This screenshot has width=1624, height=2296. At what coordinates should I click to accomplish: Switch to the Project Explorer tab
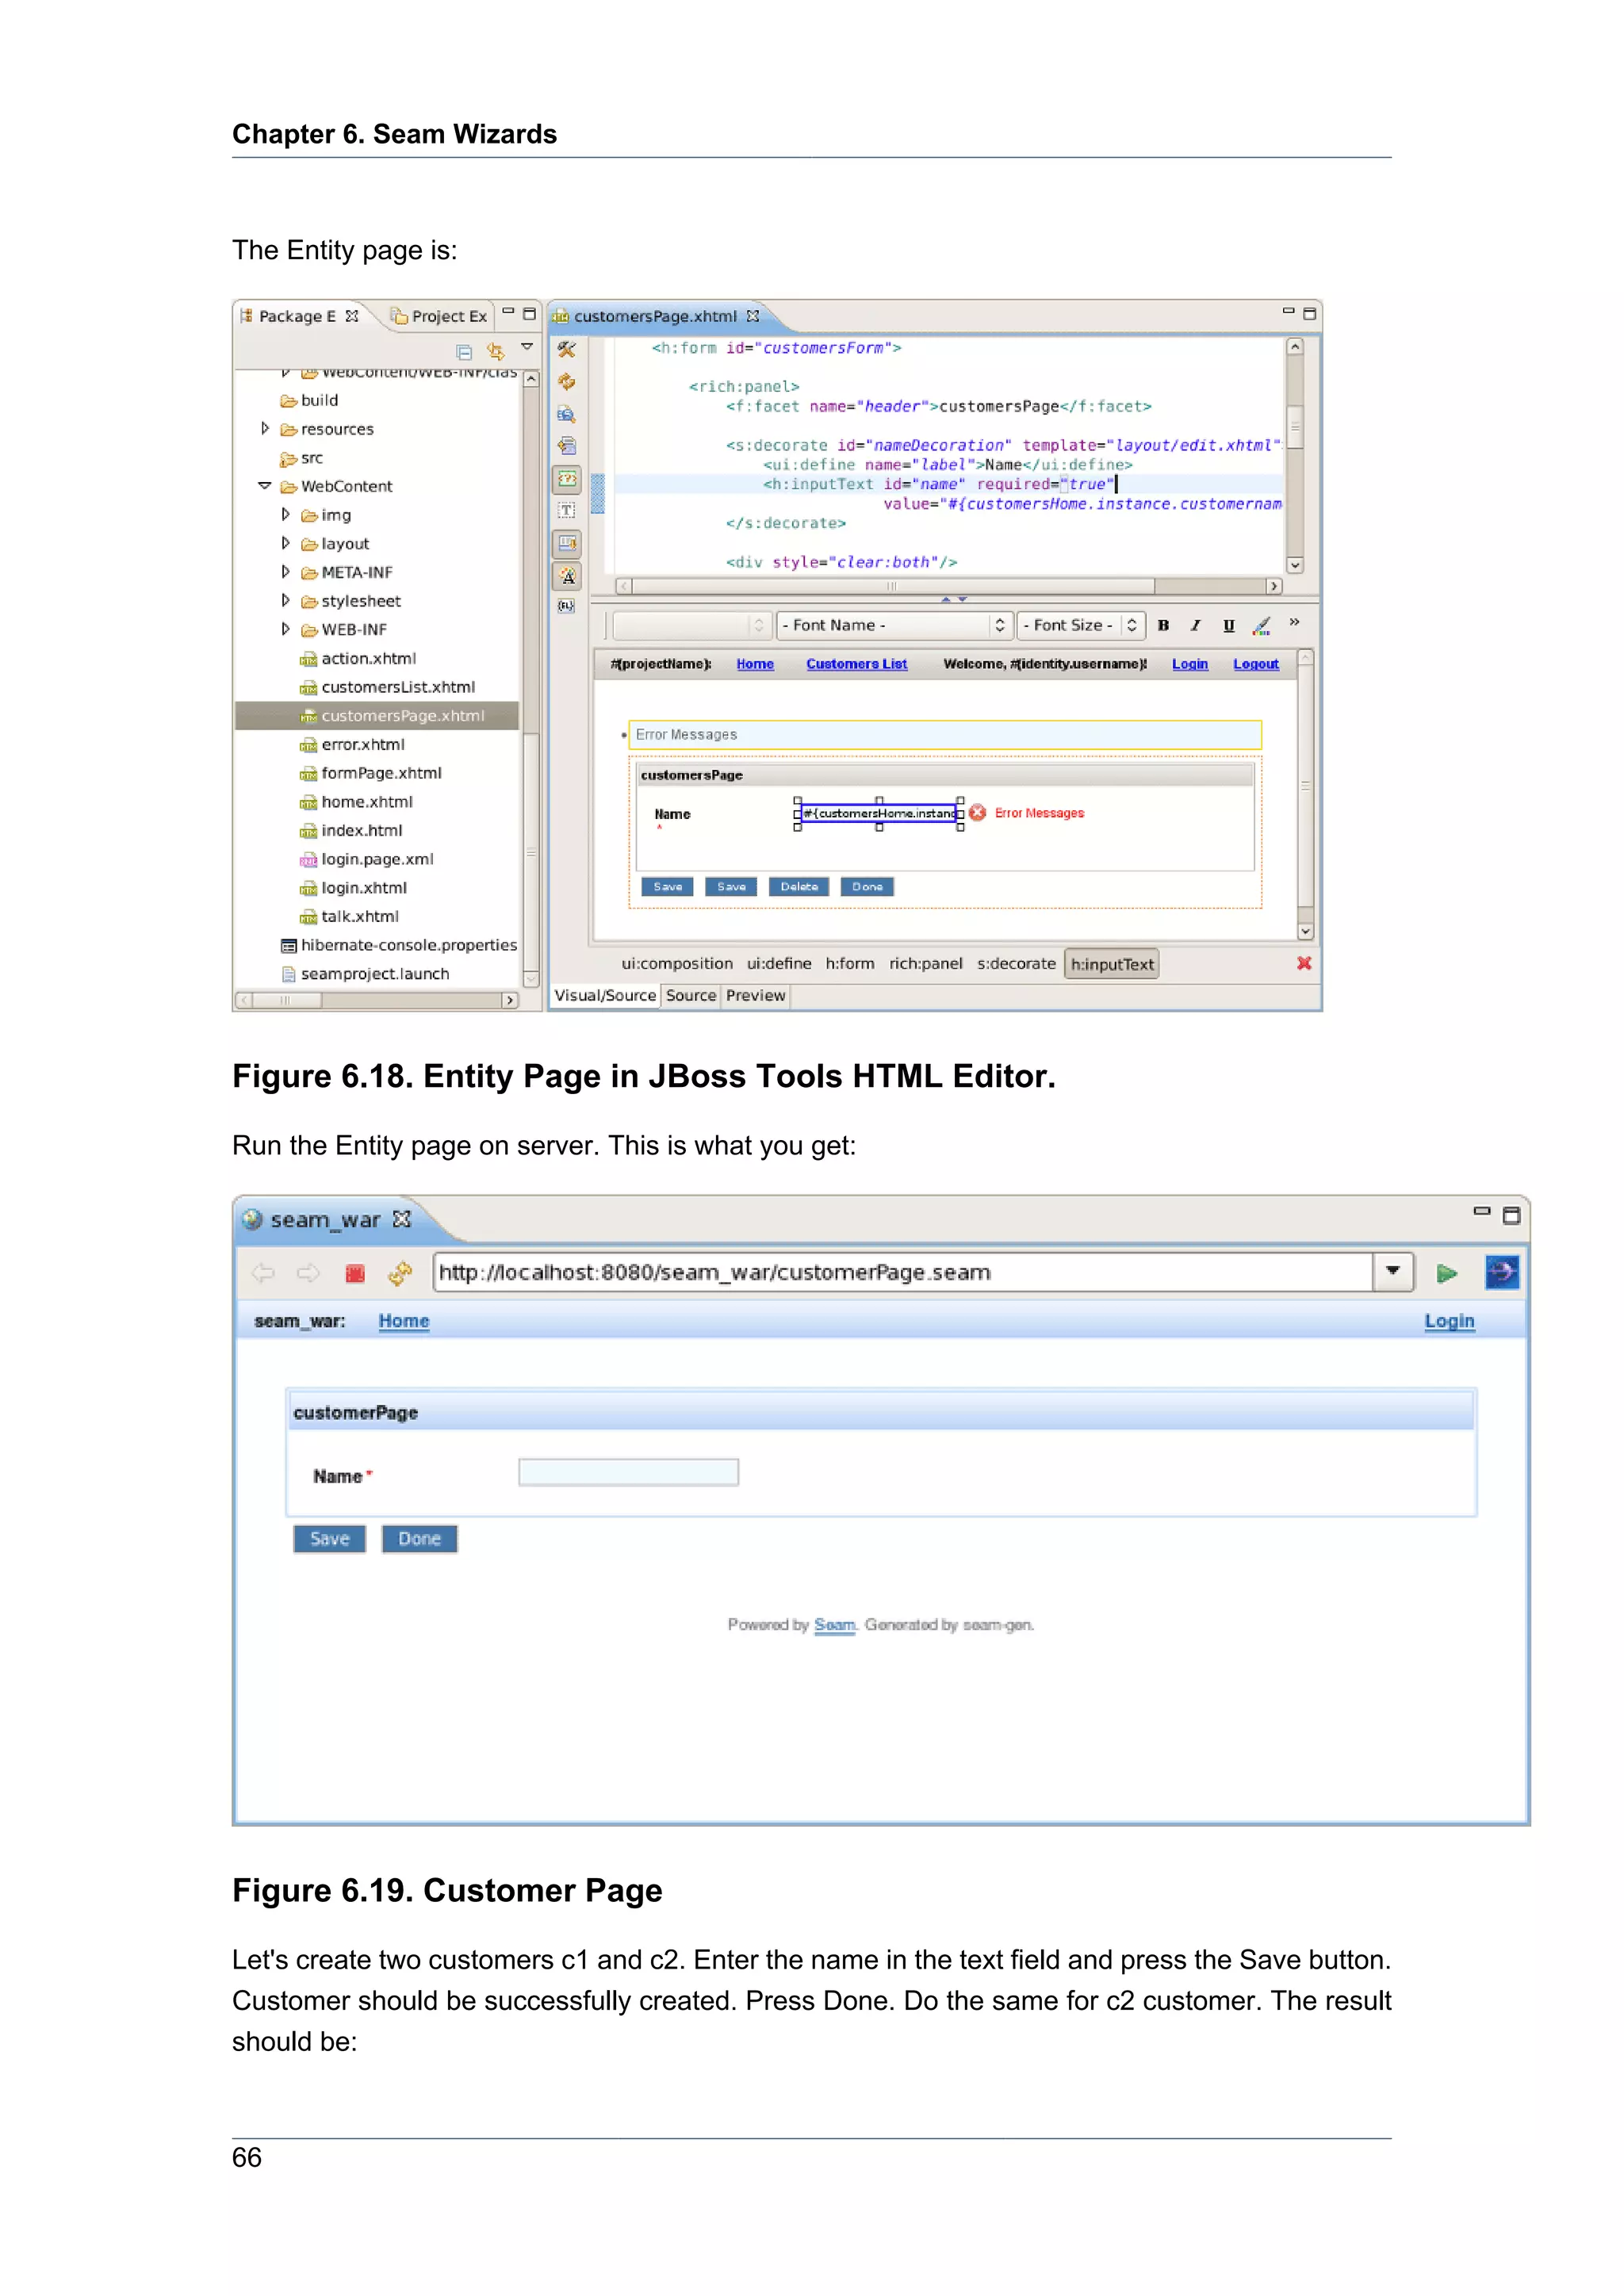tap(440, 316)
